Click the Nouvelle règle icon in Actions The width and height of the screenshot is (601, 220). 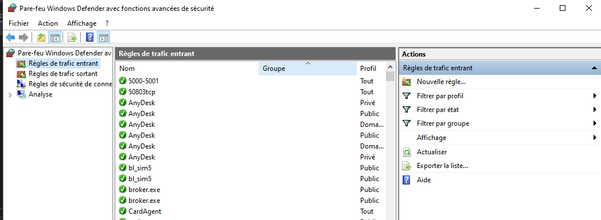407,82
